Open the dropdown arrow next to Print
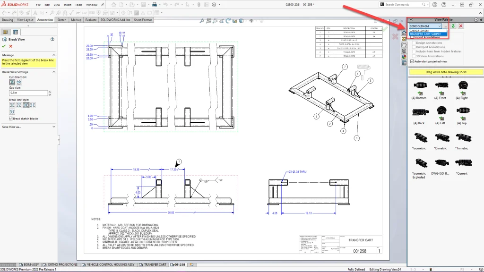 click(160, 5)
